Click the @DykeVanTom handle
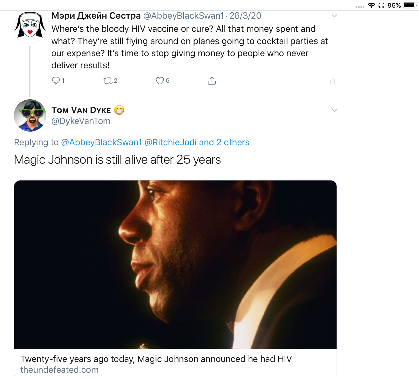This screenshot has width=419, height=378. tap(81, 121)
